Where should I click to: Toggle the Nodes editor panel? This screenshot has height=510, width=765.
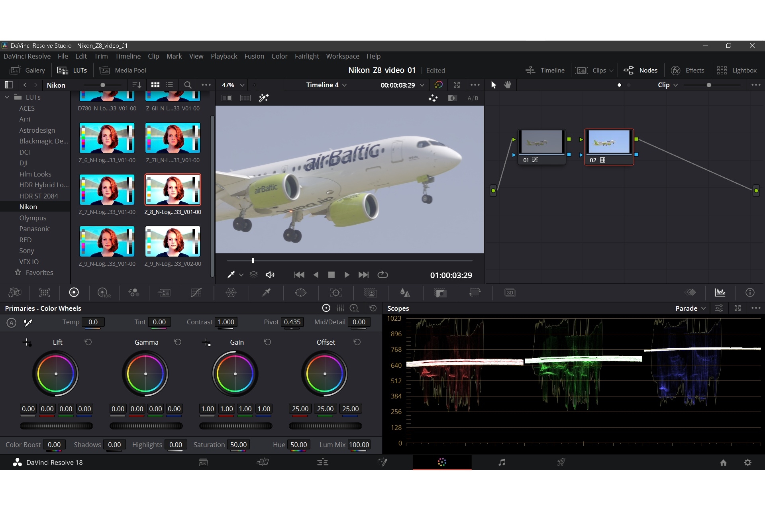640,70
